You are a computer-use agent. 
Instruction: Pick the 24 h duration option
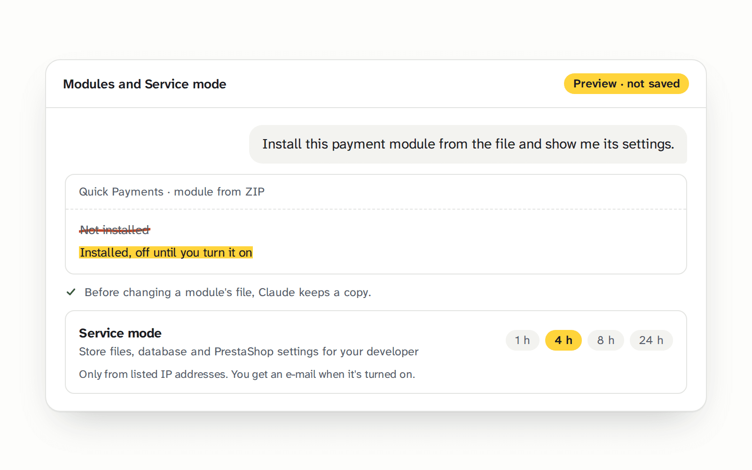coord(651,340)
